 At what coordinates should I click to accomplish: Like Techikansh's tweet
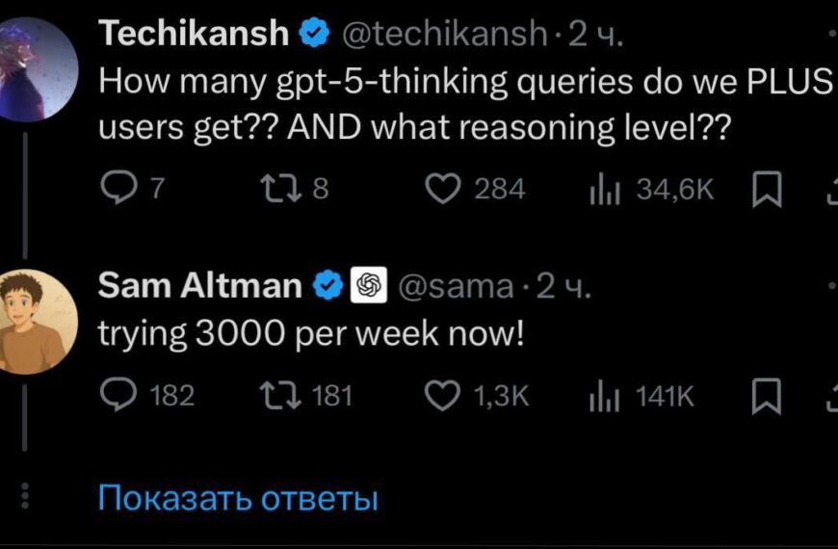pos(443,190)
